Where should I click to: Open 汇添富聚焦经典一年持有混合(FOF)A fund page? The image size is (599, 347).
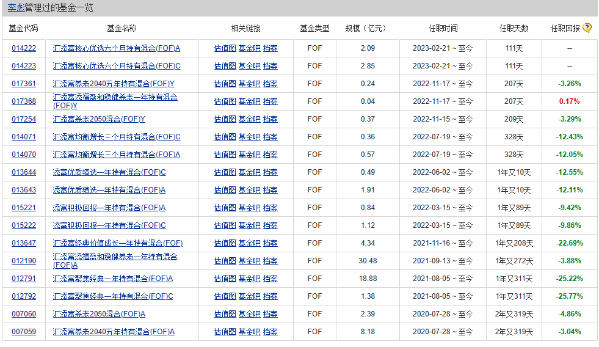point(113,279)
